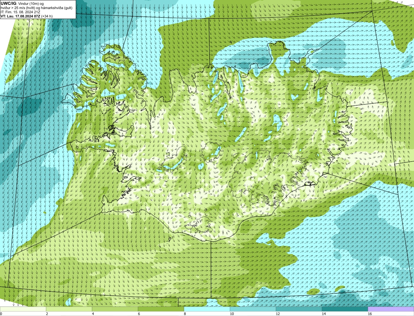Click the legend label '8'

click(185, 314)
